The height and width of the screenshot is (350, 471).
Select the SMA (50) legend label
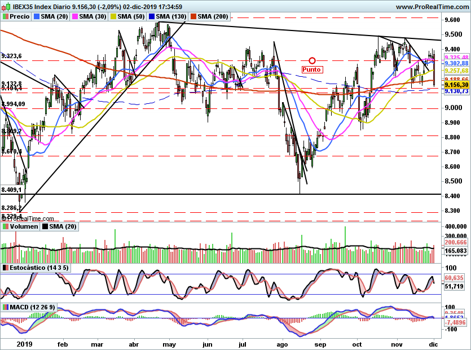coord(131,16)
